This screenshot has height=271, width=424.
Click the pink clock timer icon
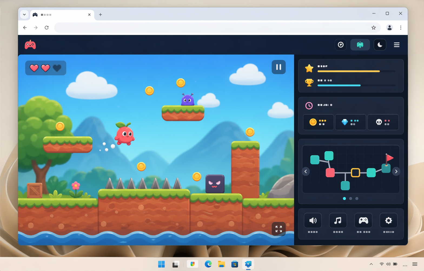click(309, 105)
